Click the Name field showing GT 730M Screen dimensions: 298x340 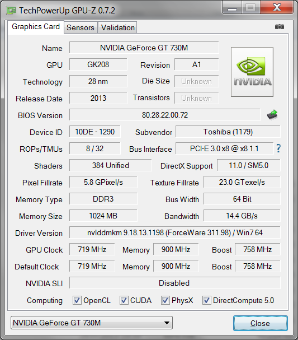pos(144,48)
